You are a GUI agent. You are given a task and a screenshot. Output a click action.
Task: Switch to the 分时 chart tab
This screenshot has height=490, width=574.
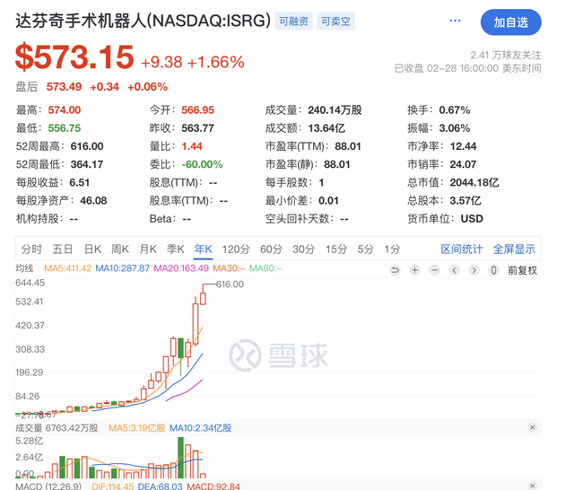pyautogui.click(x=31, y=249)
